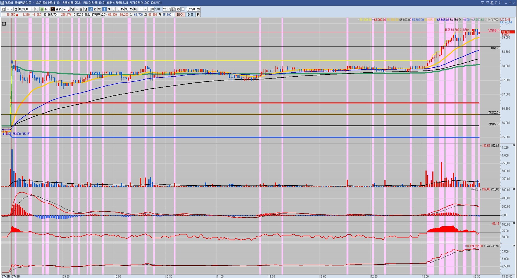Click the help question mark icon

click(x=499, y=3)
